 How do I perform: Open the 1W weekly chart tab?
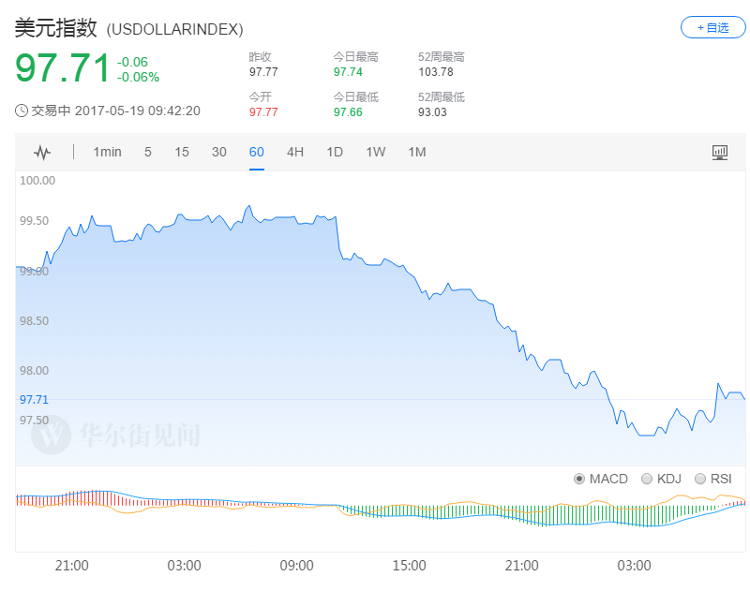(376, 153)
